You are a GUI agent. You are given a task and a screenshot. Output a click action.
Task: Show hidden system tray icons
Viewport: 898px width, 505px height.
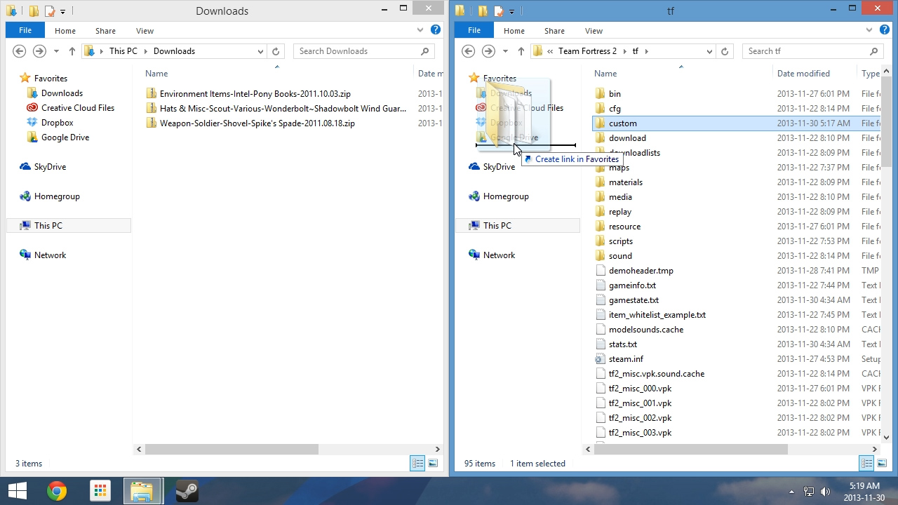pos(792,492)
